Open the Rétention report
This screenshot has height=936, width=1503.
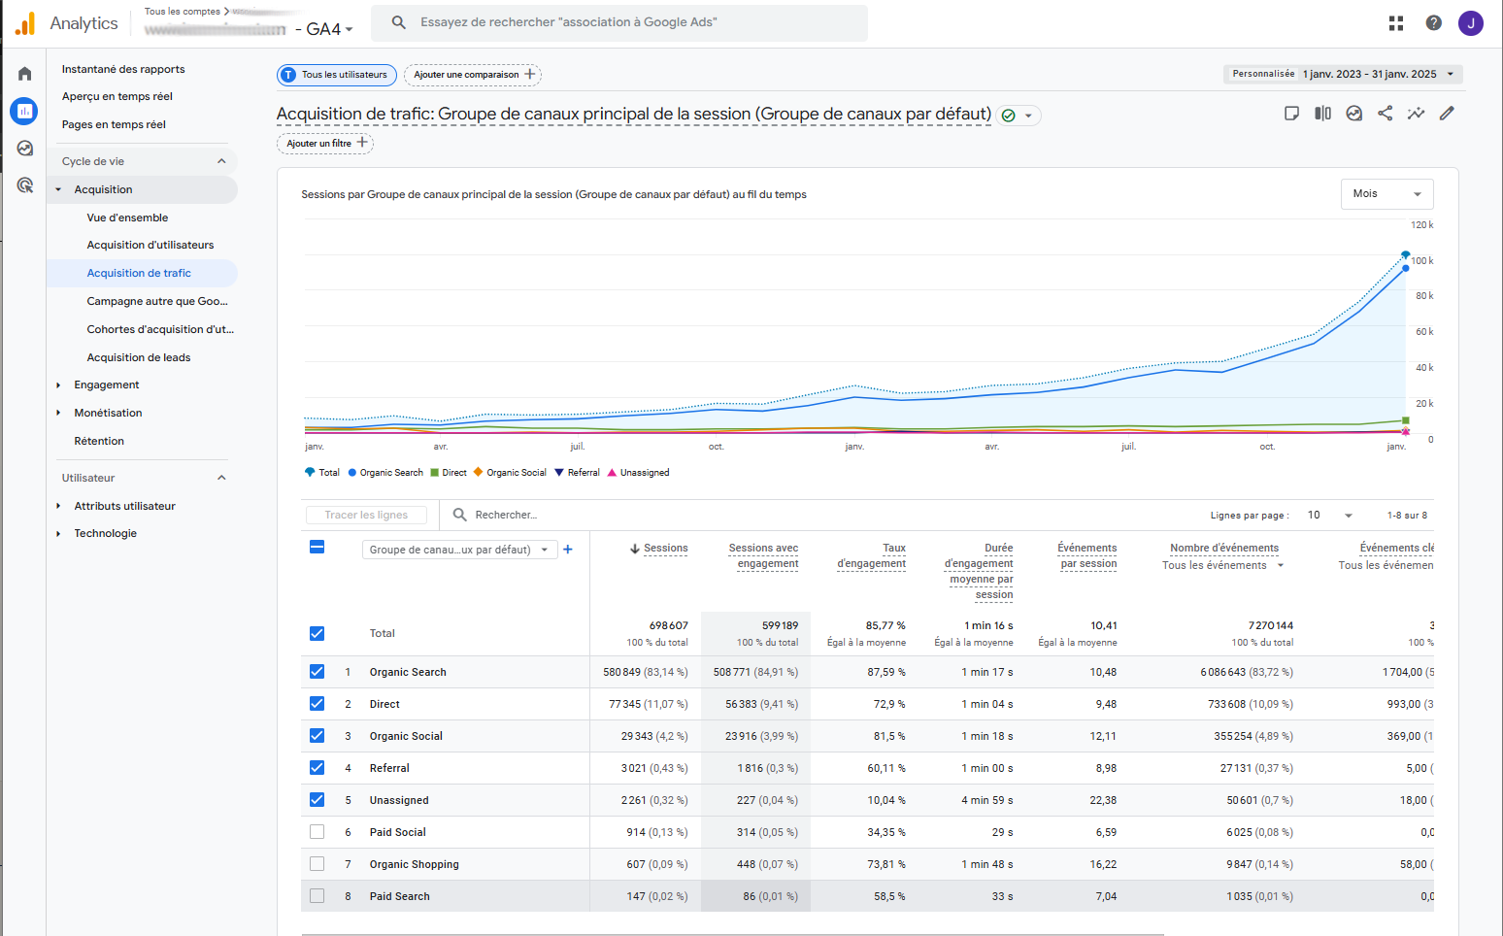99,441
